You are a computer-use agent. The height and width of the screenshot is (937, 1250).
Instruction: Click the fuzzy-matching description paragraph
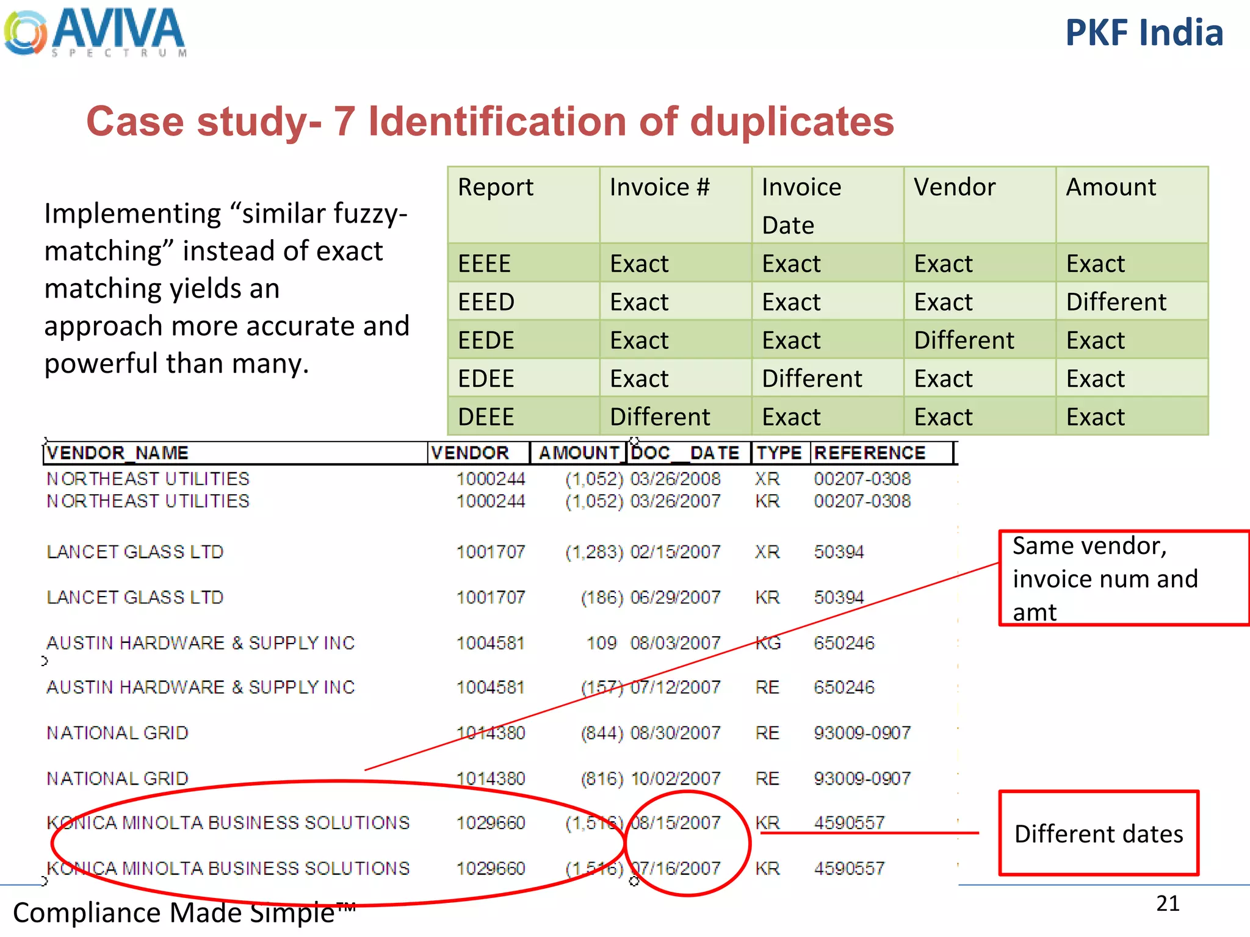226,288
